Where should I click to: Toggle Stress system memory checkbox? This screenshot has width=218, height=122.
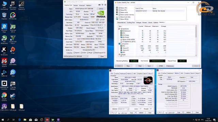(x=119, y=15)
